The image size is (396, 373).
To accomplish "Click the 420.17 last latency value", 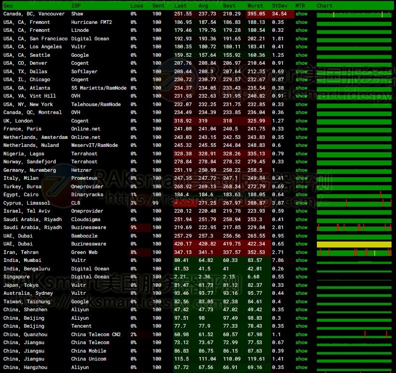I will tap(183, 244).
